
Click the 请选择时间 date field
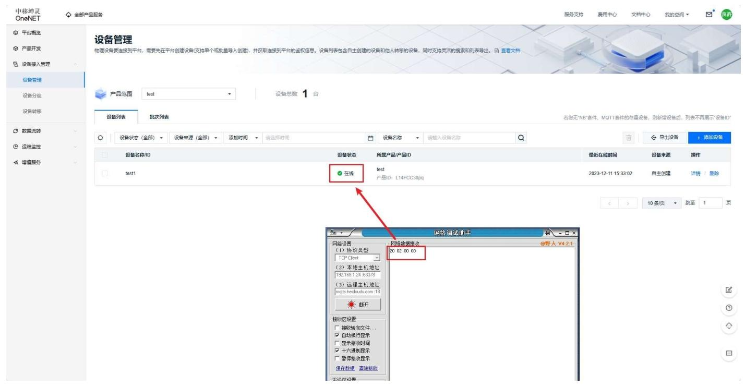tap(313, 138)
